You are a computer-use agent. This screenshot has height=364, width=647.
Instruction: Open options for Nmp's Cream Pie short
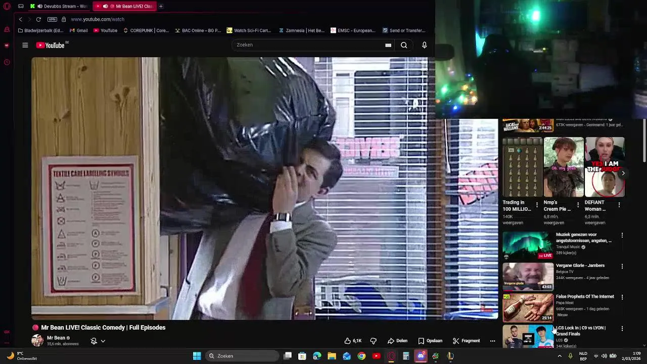578,205
